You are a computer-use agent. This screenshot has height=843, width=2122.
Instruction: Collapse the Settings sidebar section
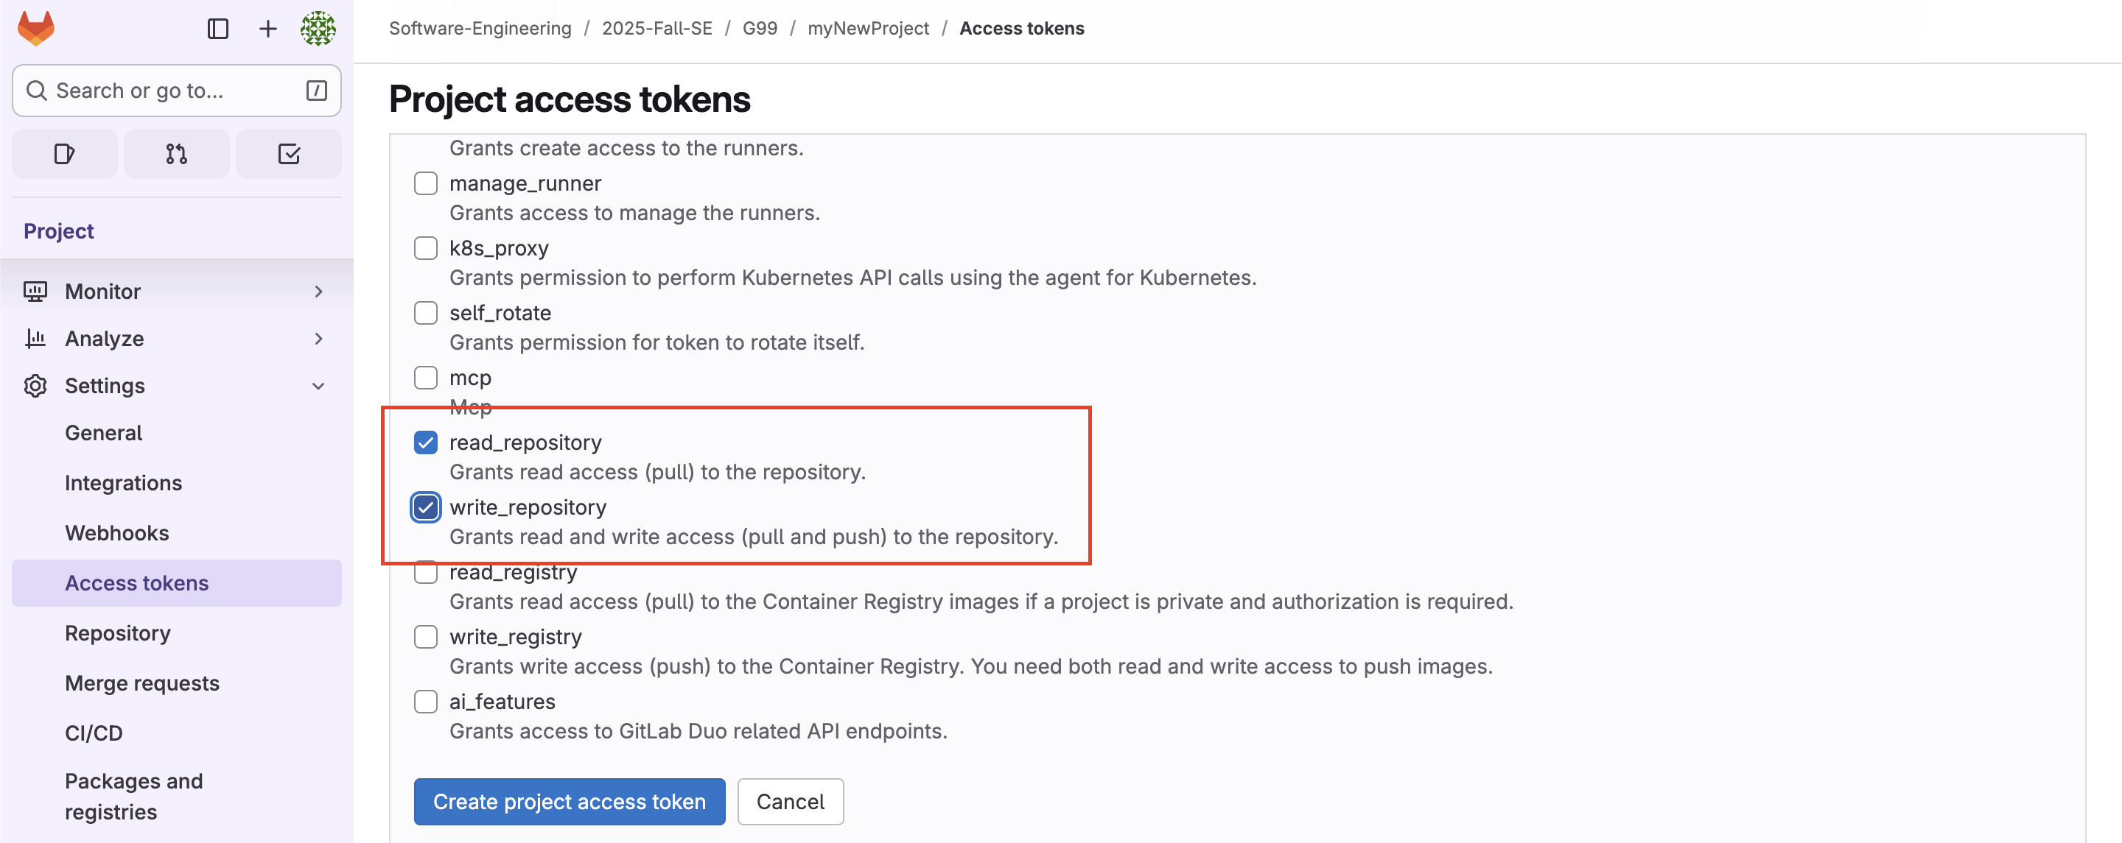click(x=318, y=385)
